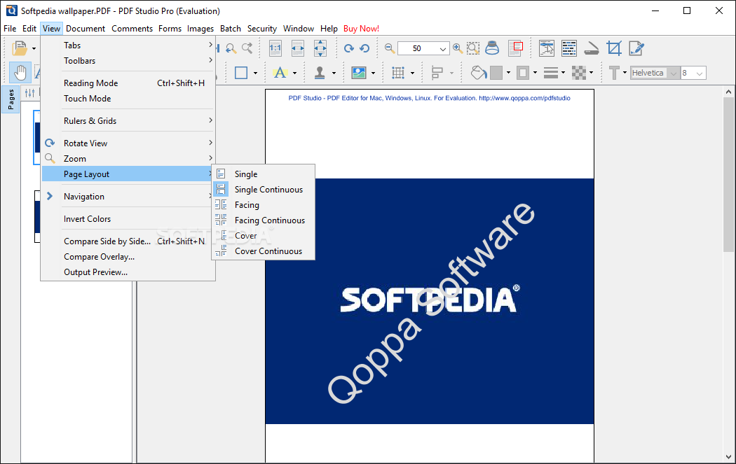Choose Compare Overlay
This screenshot has width=736, height=464.
tap(128, 257)
